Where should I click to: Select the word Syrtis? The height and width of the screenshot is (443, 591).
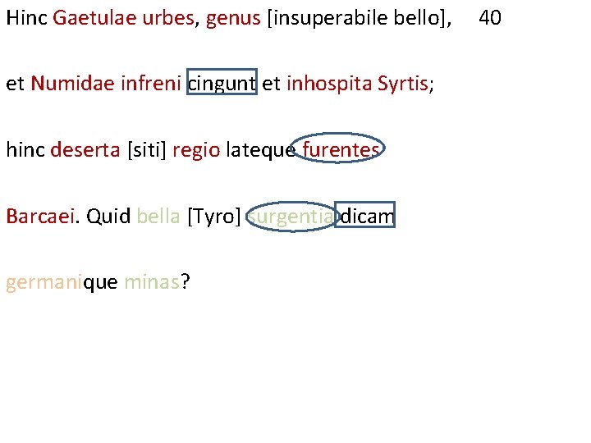tap(402, 84)
